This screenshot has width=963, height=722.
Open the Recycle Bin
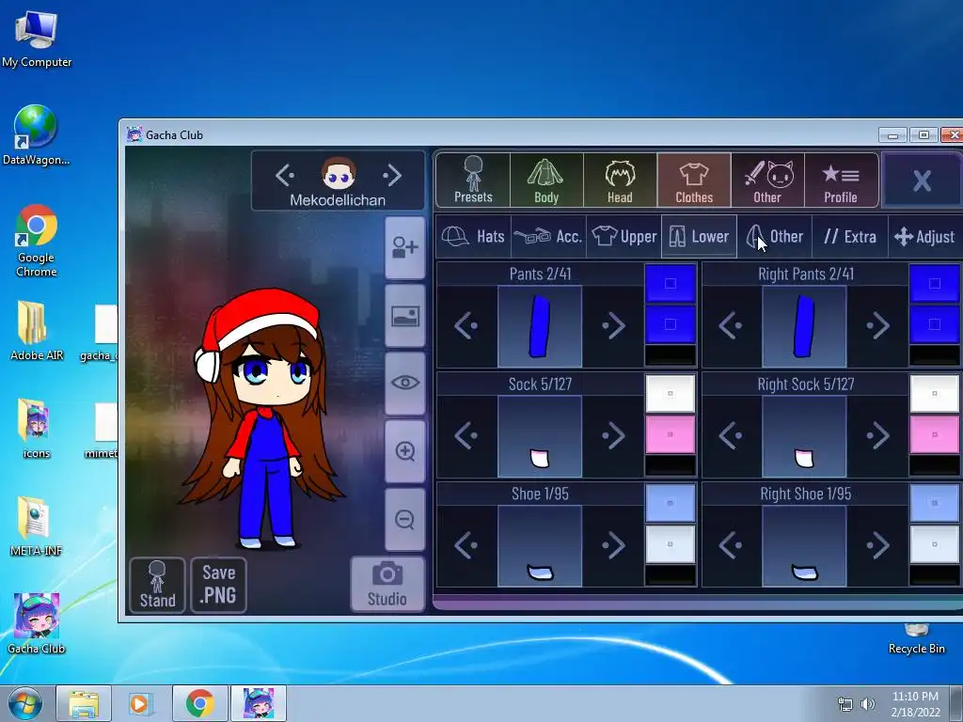[x=916, y=639]
